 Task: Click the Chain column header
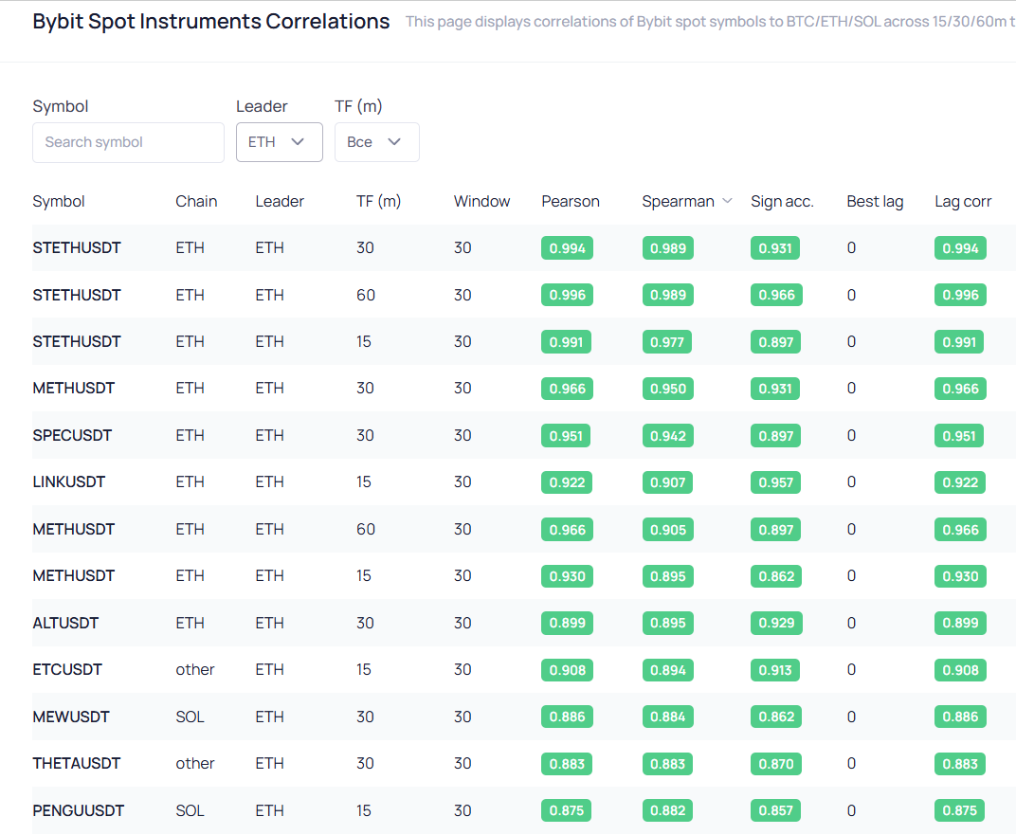coord(196,201)
